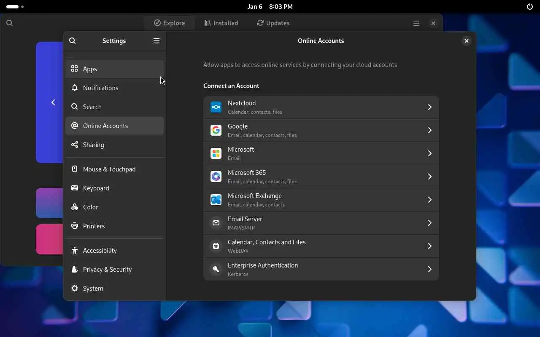The width and height of the screenshot is (540, 337).
Task: Go to previous banner in Software window
Action: point(53,102)
